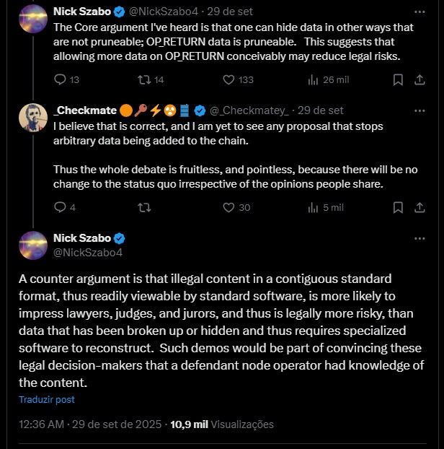This screenshot has height=449, width=444.
Task: Bookmark Nick Szabo's first post
Action: (397, 79)
